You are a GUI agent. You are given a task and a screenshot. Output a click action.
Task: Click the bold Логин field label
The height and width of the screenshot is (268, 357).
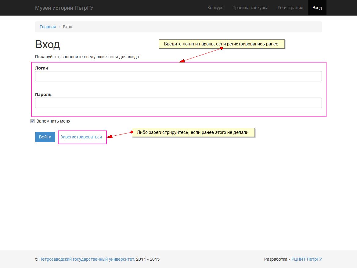41,68
